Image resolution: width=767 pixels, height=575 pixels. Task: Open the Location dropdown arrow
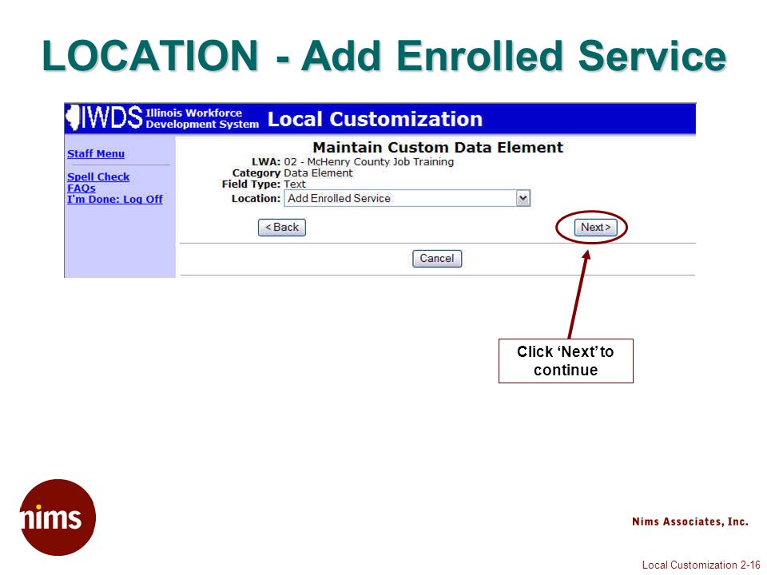click(523, 199)
